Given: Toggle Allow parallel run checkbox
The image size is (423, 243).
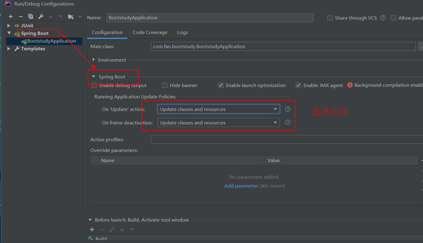Looking at the screenshot, I should 393,18.
